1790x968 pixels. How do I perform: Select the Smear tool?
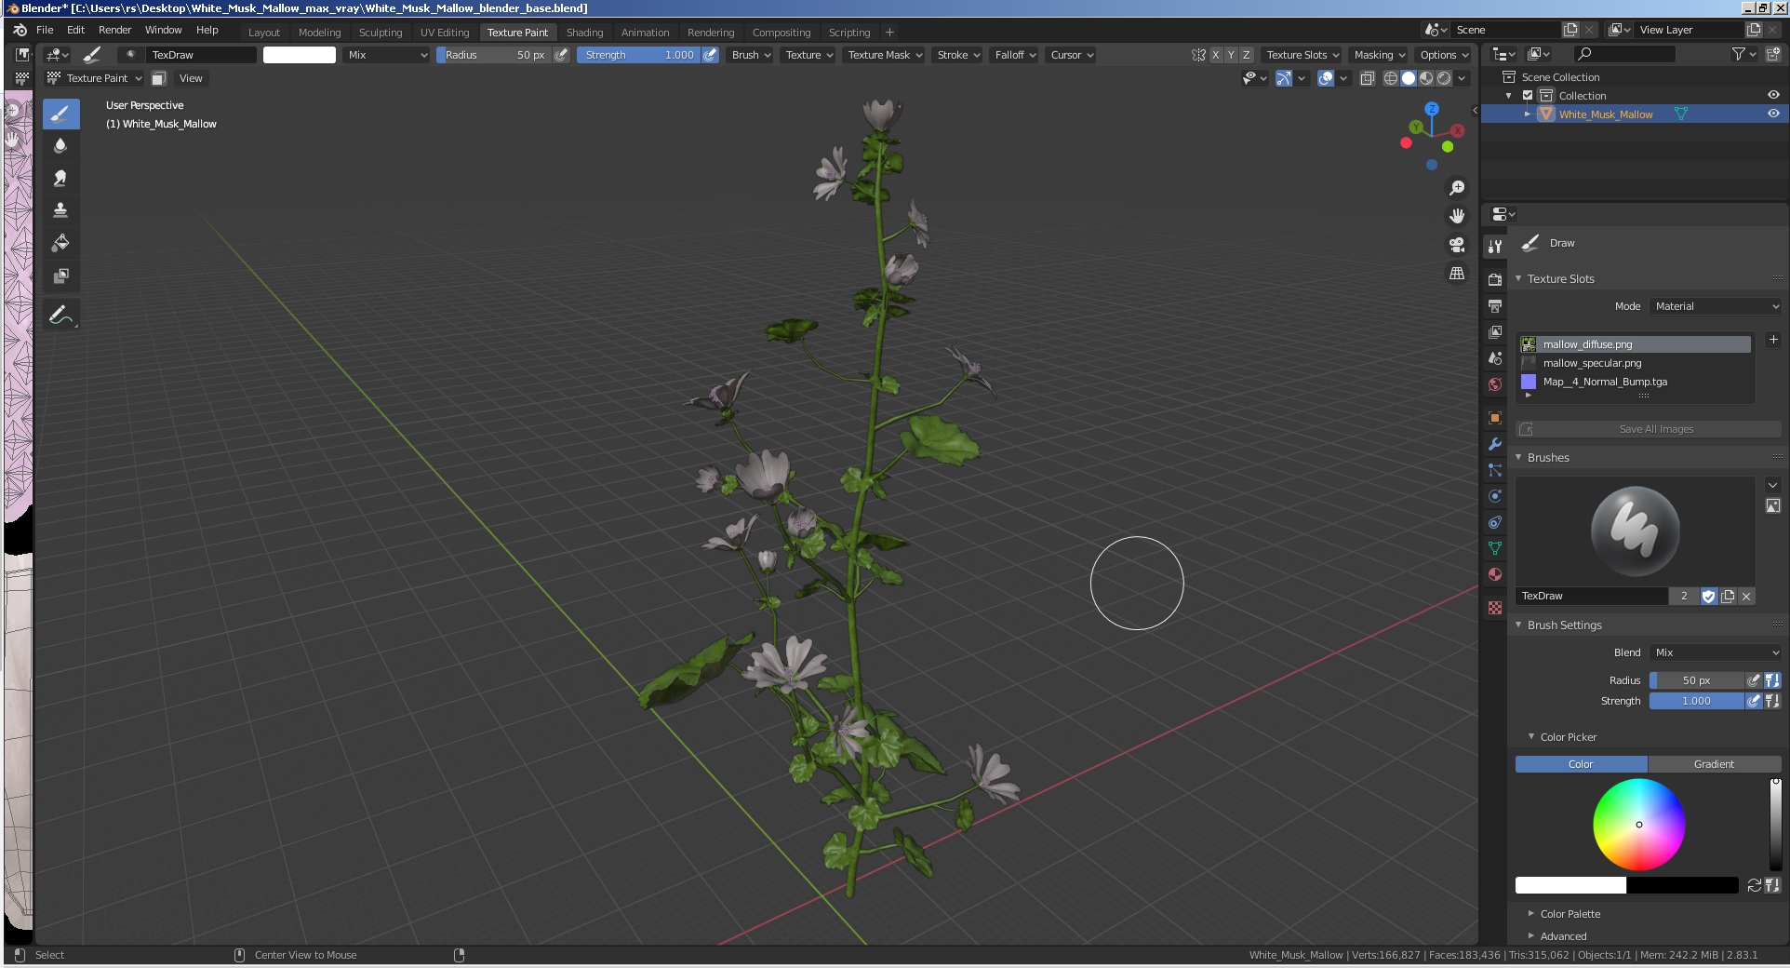[60, 179]
